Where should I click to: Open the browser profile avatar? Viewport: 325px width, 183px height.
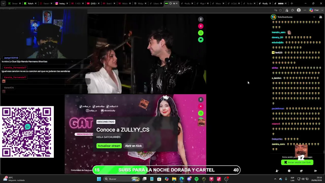click(299, 10)
